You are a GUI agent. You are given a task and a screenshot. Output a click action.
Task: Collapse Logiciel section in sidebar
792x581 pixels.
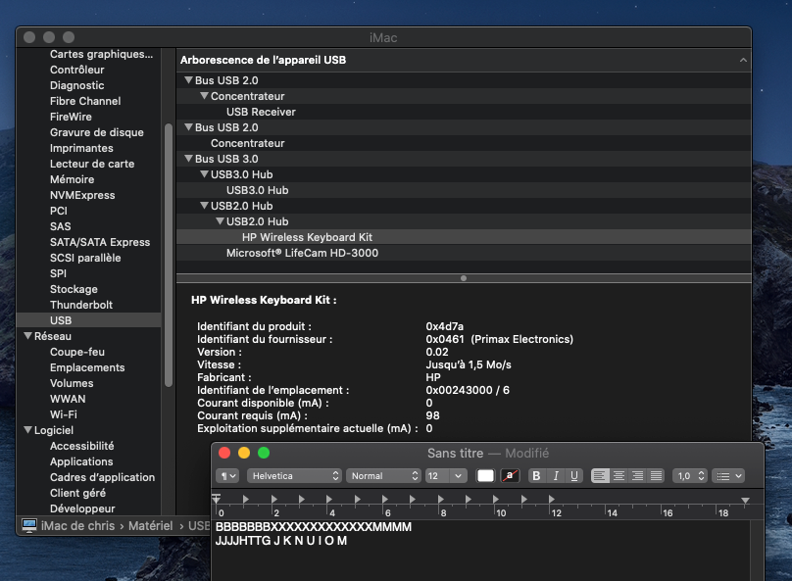[x=27, y=429]
